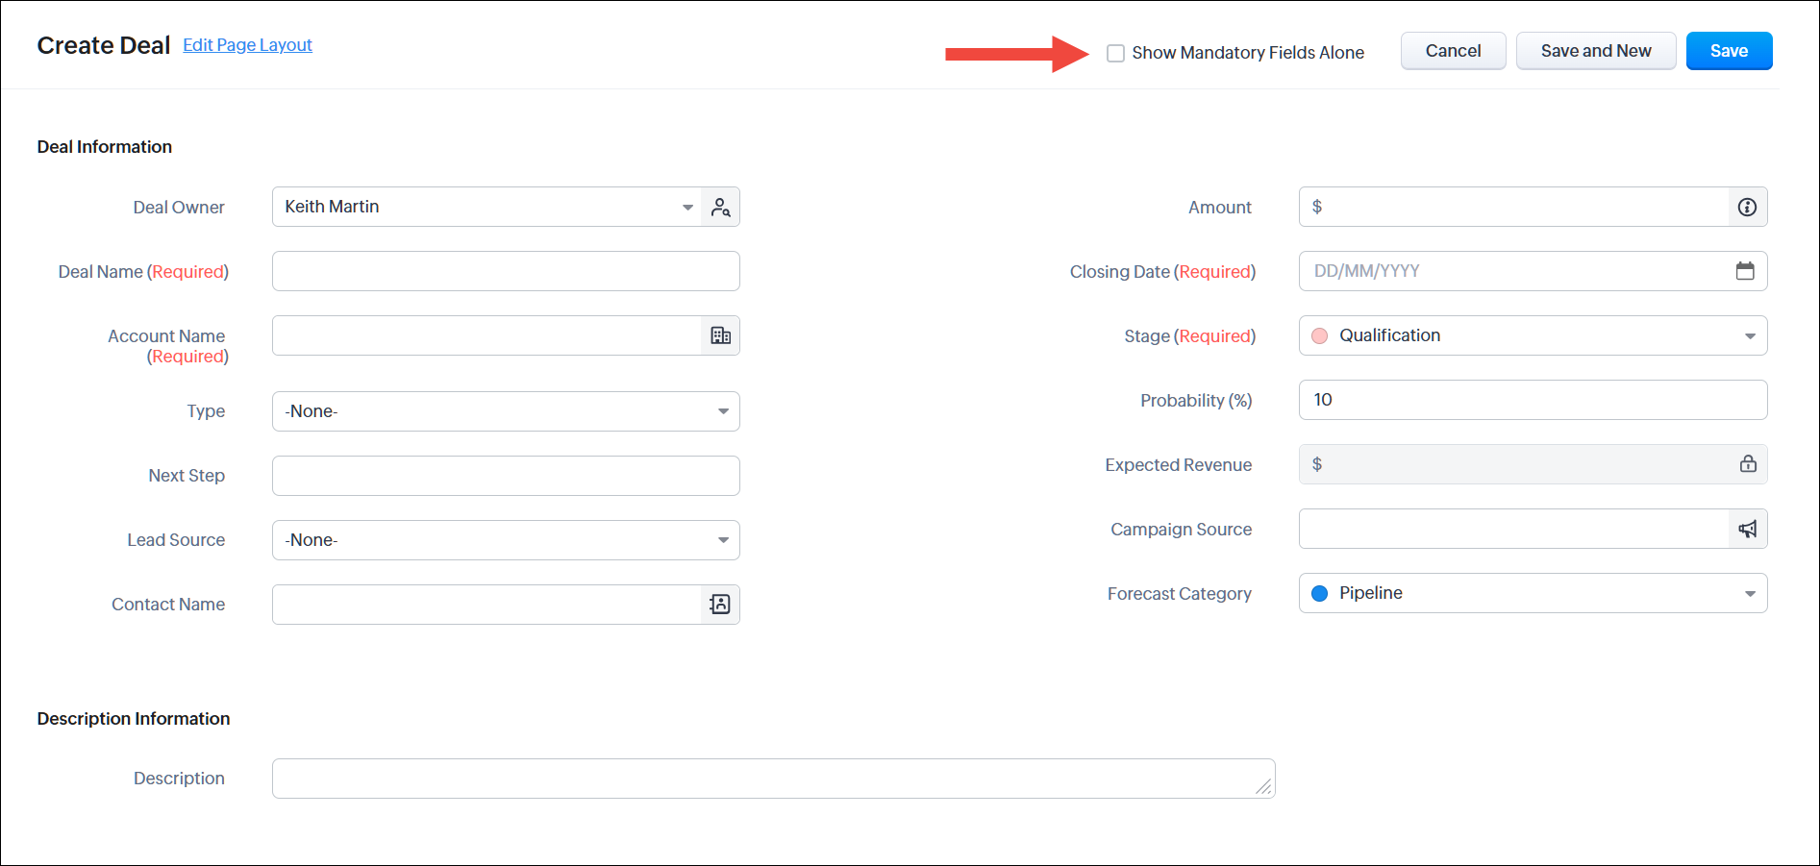Click the info icon beside Amount field
The width and height of the screenshot is (1820, 866).
pyautogui.click(x=1746, y=206)
